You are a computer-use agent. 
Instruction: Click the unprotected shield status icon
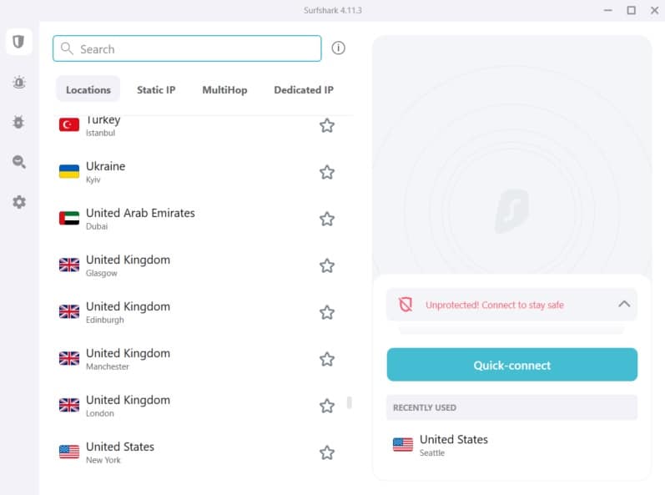(x=406, y=305)
